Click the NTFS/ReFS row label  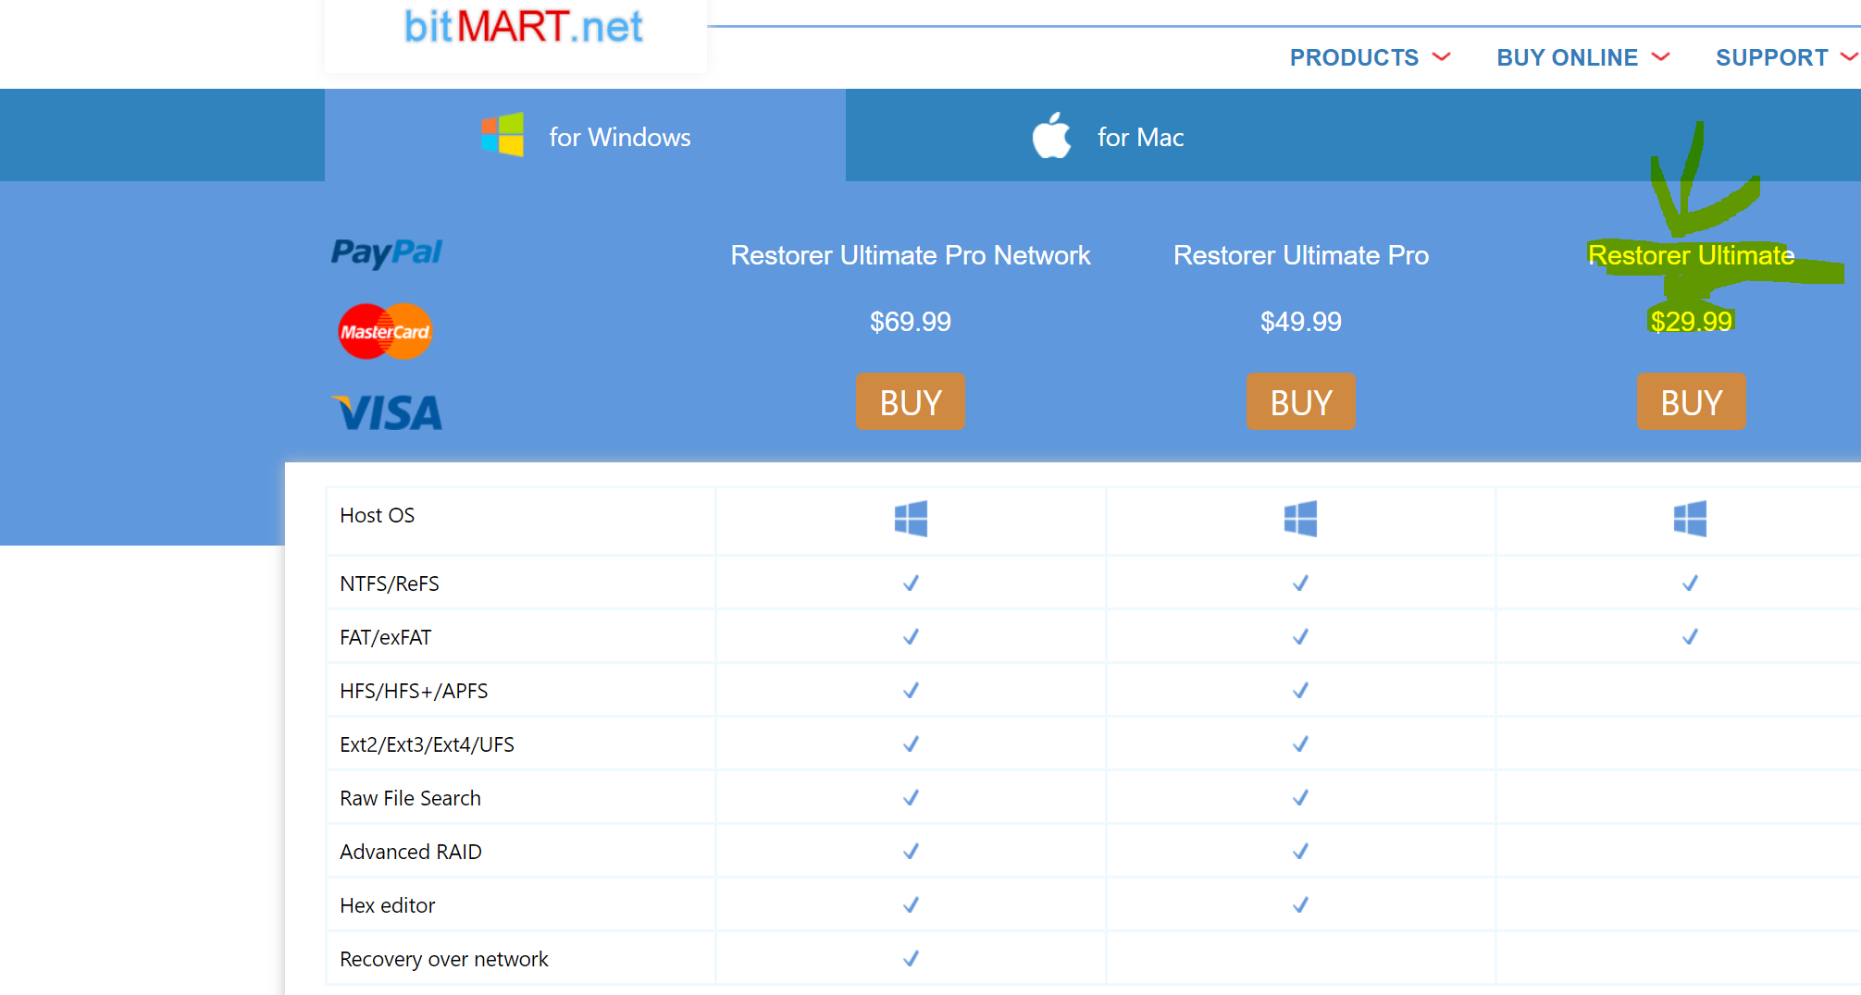389,583
